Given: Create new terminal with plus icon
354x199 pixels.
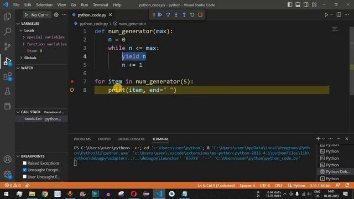Looking at the screenshot, I should 318,139.
